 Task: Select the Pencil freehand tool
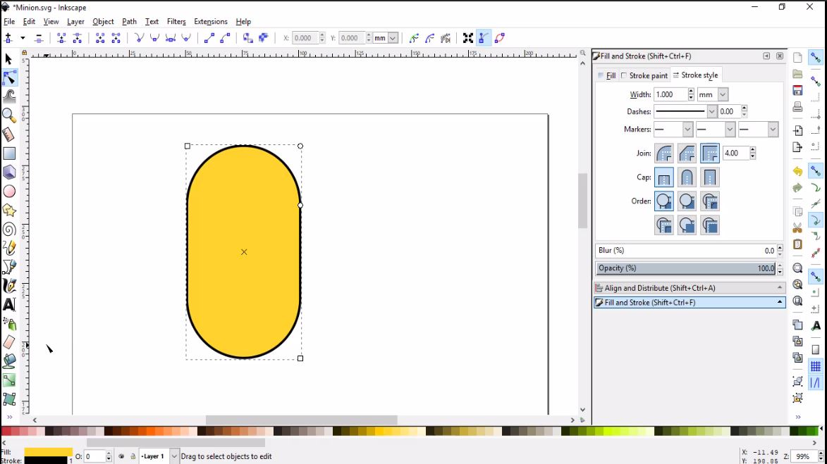click(9, 248)
